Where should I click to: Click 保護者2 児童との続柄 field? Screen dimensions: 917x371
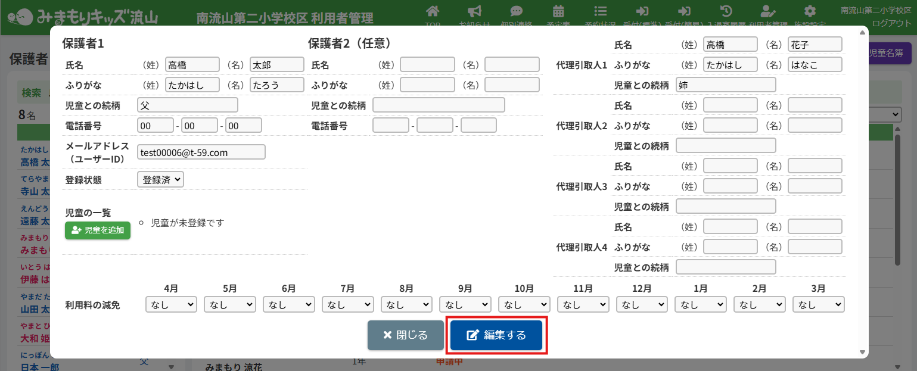[439, 105]
